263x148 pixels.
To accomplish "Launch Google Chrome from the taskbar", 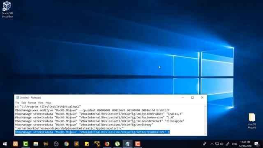I will [66, 144].
